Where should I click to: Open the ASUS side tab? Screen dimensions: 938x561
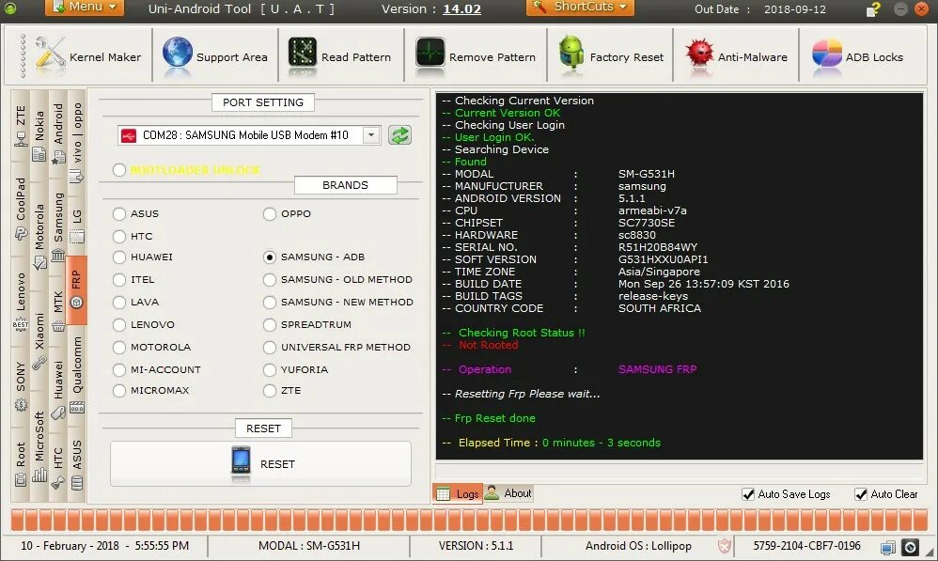click(77, 464)
